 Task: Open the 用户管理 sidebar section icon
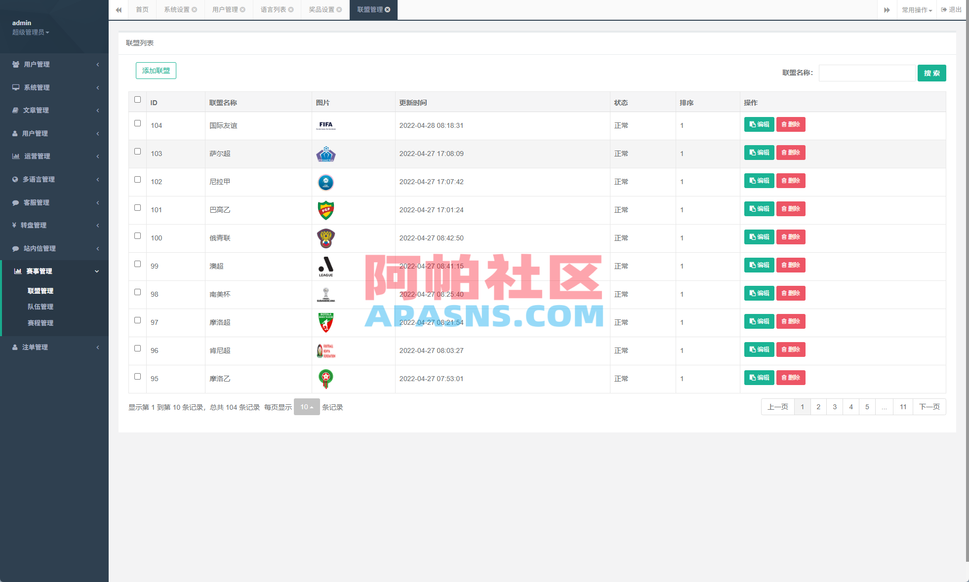(x=15, y=64)
